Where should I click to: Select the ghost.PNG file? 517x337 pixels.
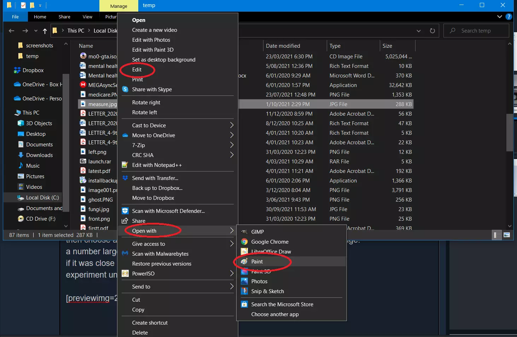click(100, 199)
